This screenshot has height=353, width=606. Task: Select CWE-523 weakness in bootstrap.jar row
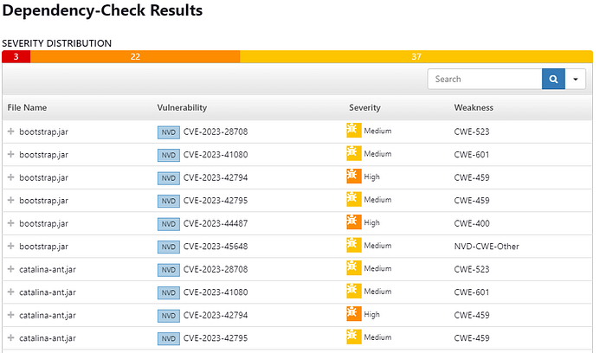click(x=472, y=132)
